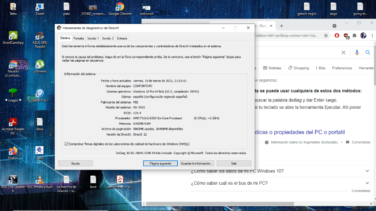Open the Juegos folder icon
Viewport: 376px width, 211px height.
[13, 95]
